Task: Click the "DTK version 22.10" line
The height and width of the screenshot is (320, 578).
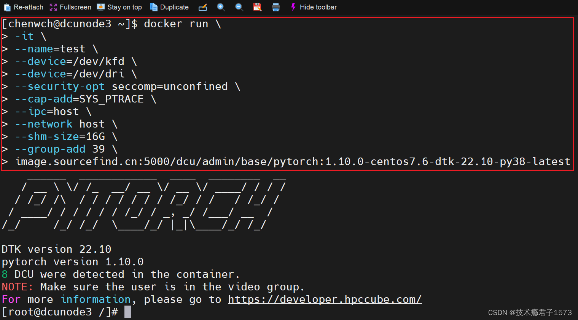Action: click(56, 249)
